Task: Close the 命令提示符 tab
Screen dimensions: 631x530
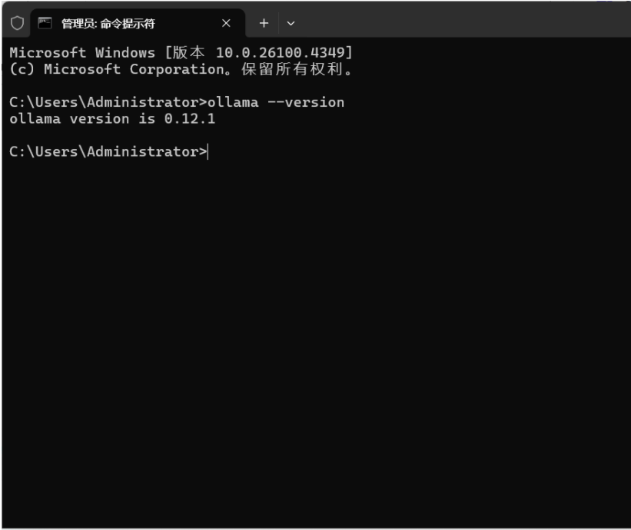Action: click(226, 23)
